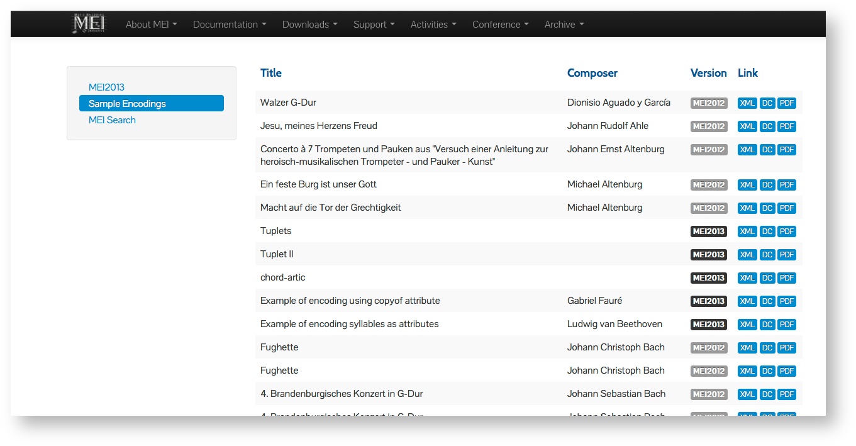Go to MEI Search in sidebar
The width and height of the screenshot is (856, 446).
112,120
